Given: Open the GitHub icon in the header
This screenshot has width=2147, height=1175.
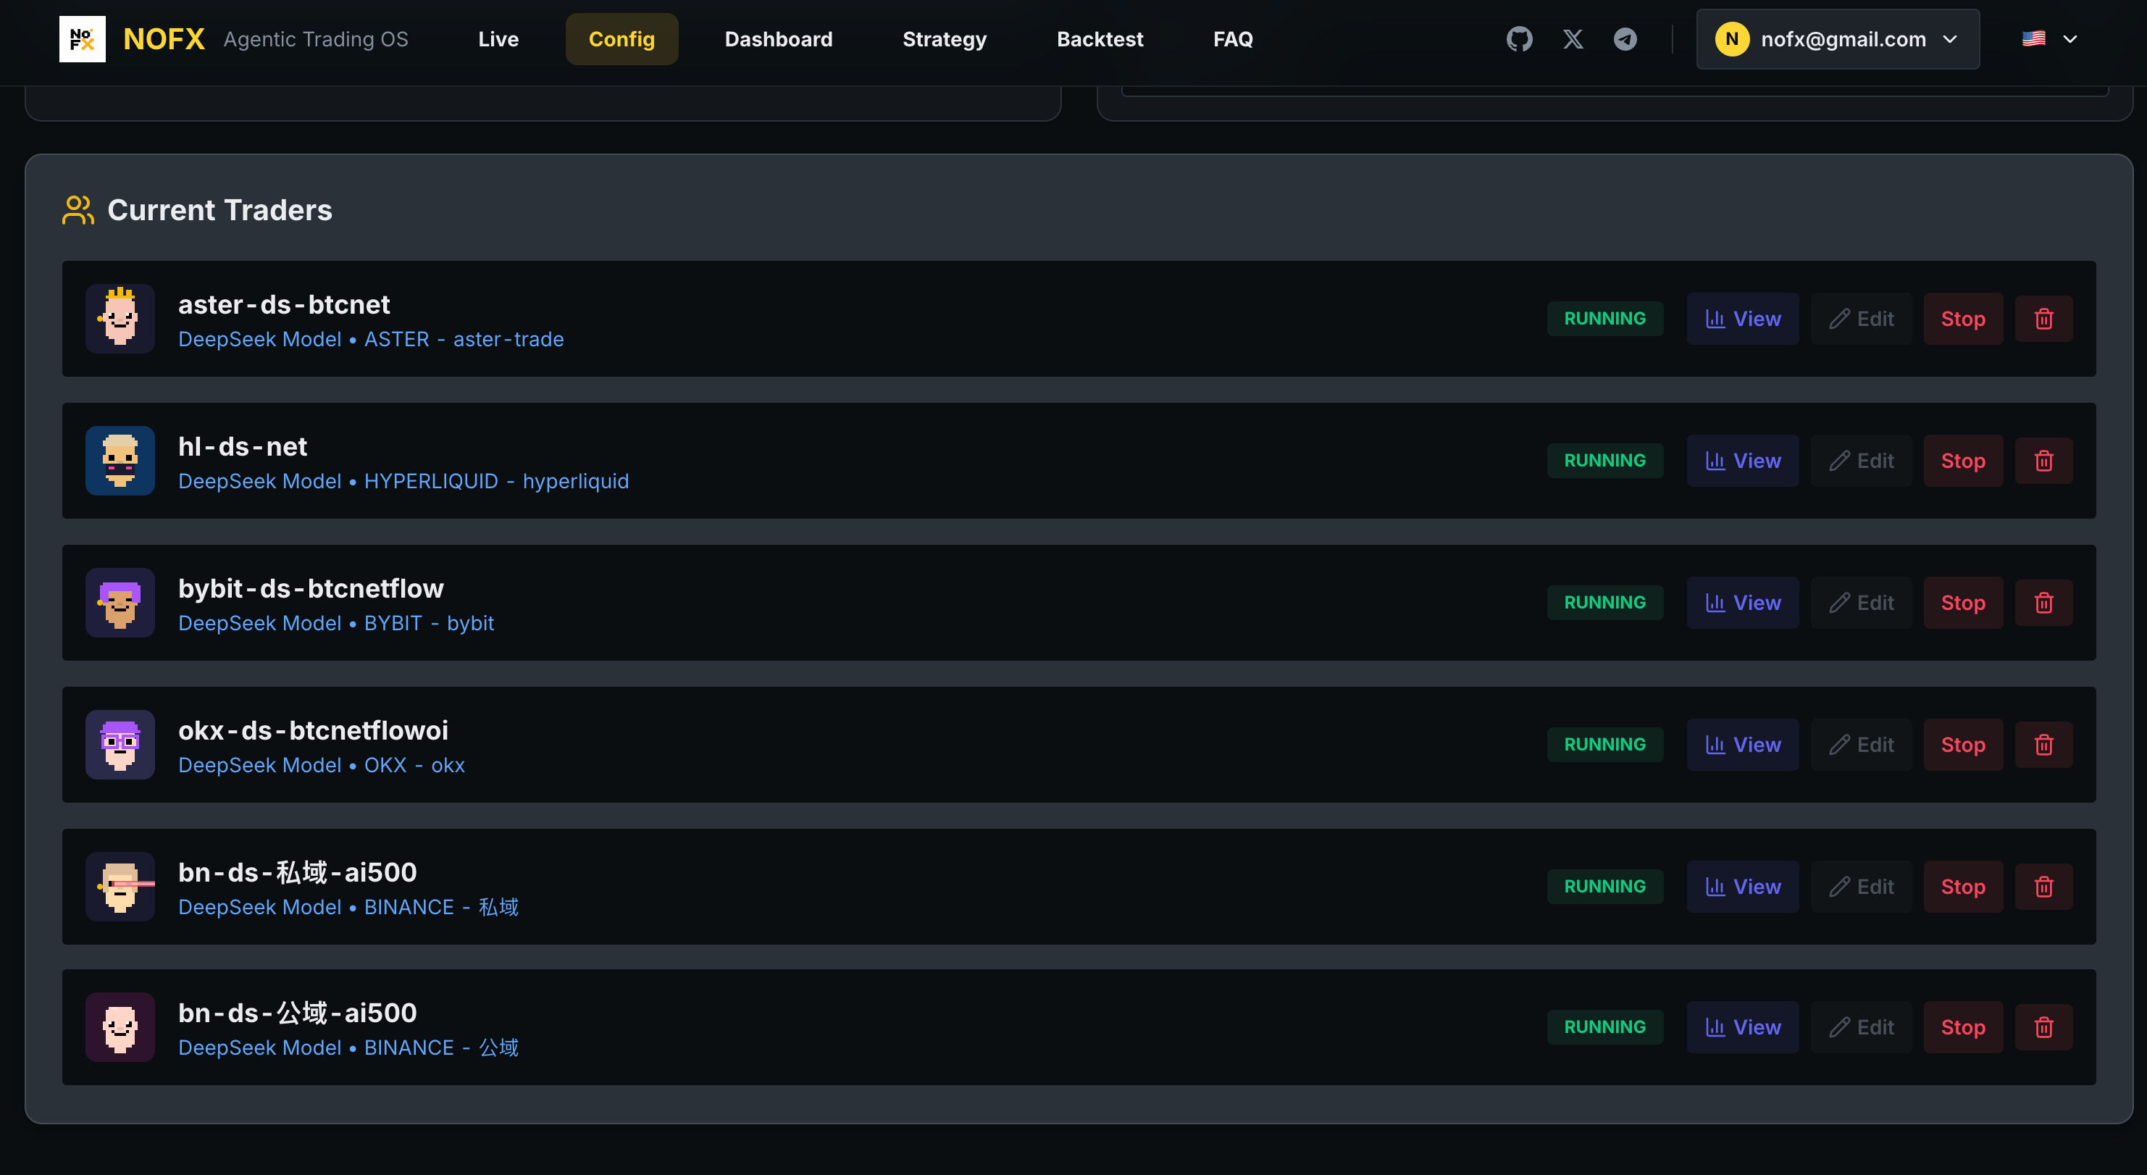Looking at the screenshot, I should coord(1520,38).
